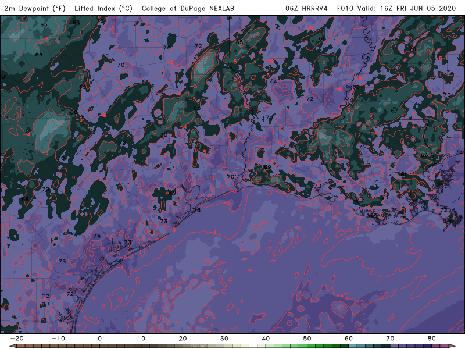Image resolution: width=465 pixels, height=349 pixels.
Task: Click the left arrow end of the color bar
Action: click(x=12, y=346)
